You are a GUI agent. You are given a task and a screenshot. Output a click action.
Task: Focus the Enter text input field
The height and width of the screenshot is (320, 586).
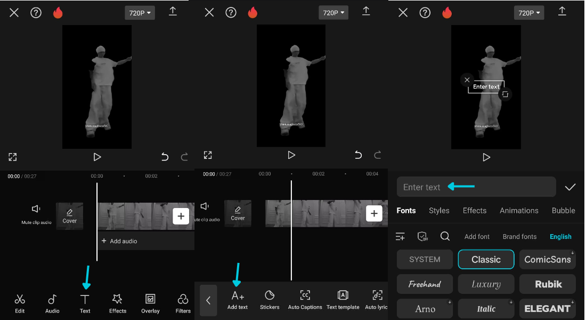coord(476,187)
